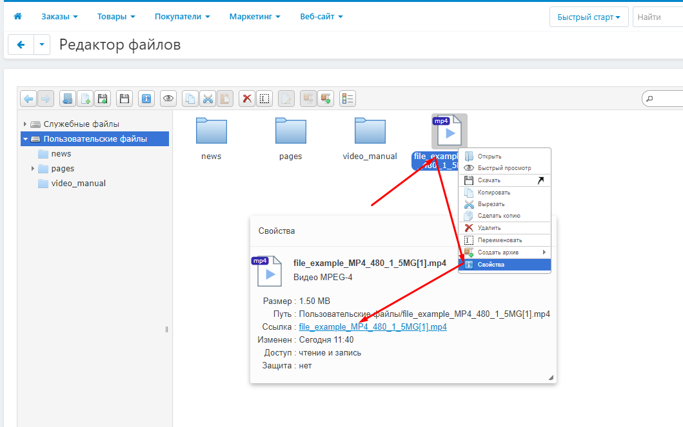Click the create archive toolbar icon
The height and width of the screenshot is (427, 683).
click(326, 99)
